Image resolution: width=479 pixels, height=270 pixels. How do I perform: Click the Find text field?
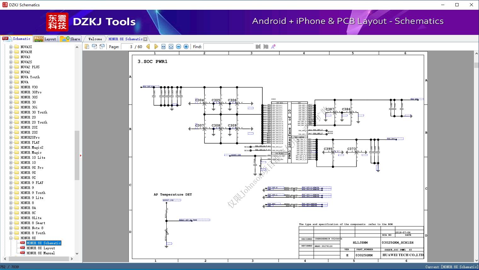[228, 47]
